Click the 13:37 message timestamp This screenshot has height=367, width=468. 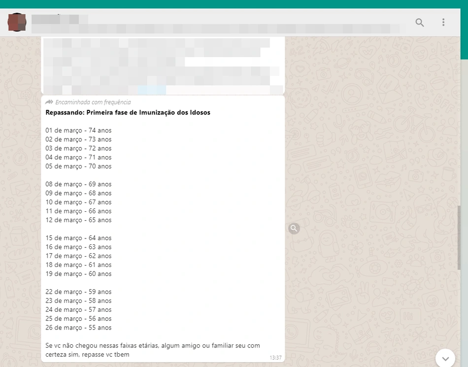coord(275,358)
